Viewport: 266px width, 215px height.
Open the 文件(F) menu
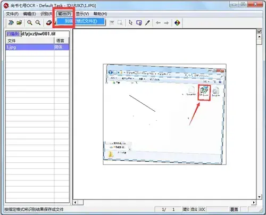pos(12,14)
